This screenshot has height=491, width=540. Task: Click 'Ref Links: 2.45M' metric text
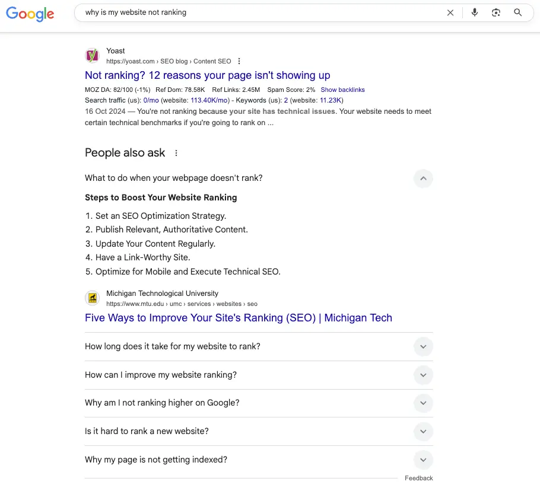(x=236, y=90)
